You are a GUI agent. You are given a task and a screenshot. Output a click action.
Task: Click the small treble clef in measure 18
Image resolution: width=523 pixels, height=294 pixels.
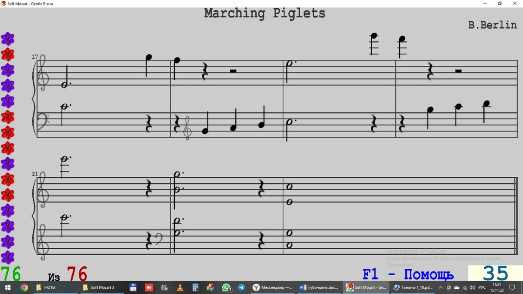click(187, 128)
